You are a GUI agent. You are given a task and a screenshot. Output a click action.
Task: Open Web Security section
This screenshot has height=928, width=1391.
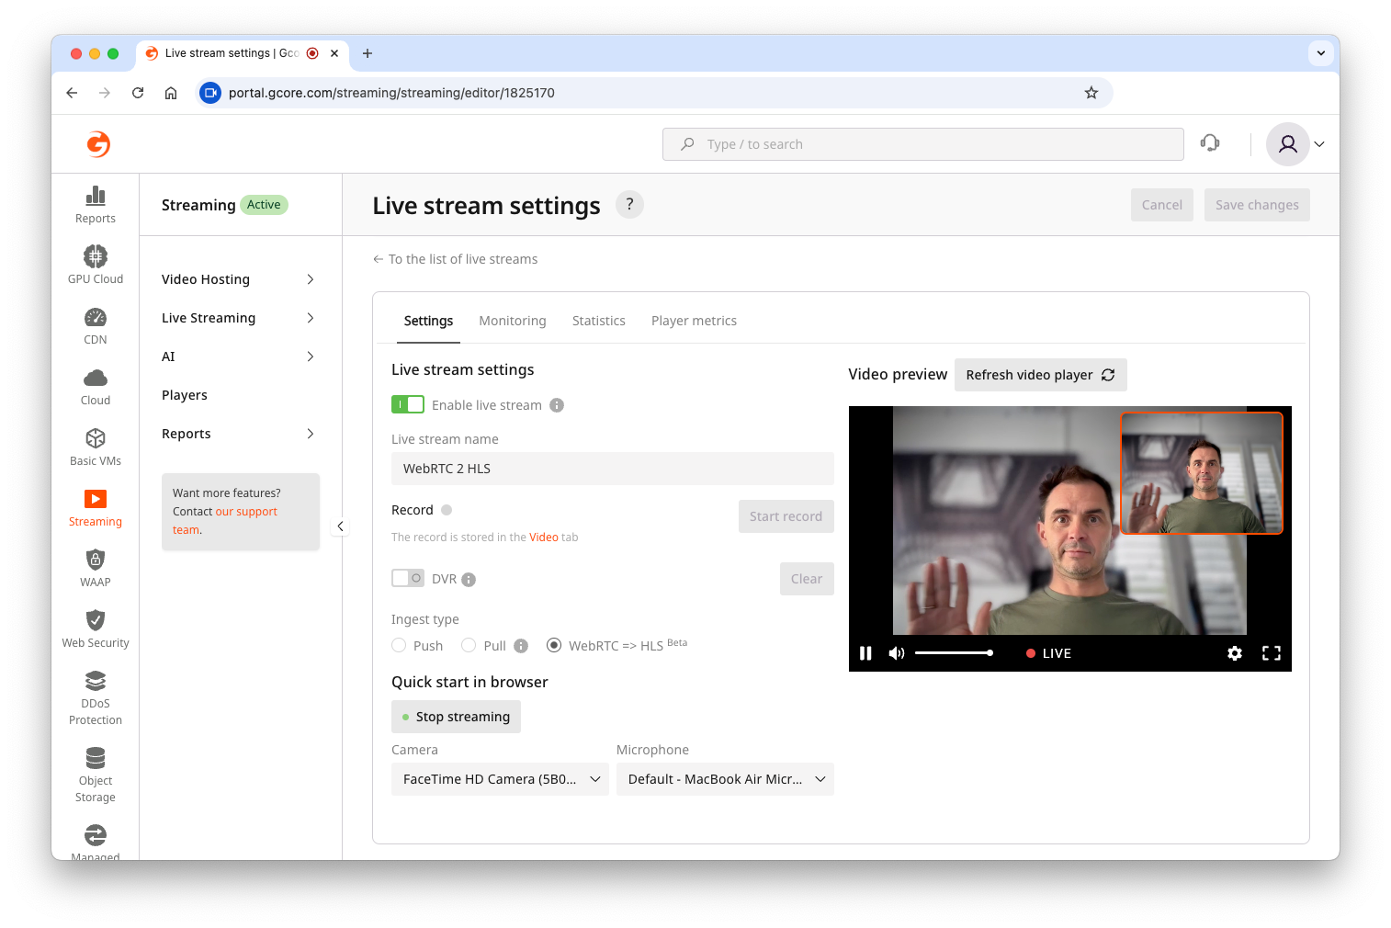pos(96,629)
